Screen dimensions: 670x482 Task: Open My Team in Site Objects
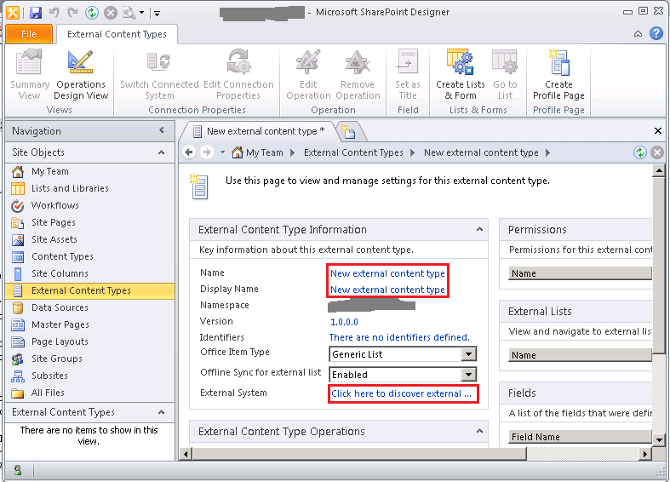49,171
